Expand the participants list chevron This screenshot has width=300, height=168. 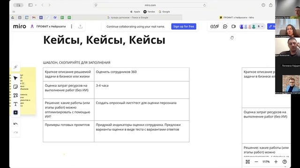(262, 27)
